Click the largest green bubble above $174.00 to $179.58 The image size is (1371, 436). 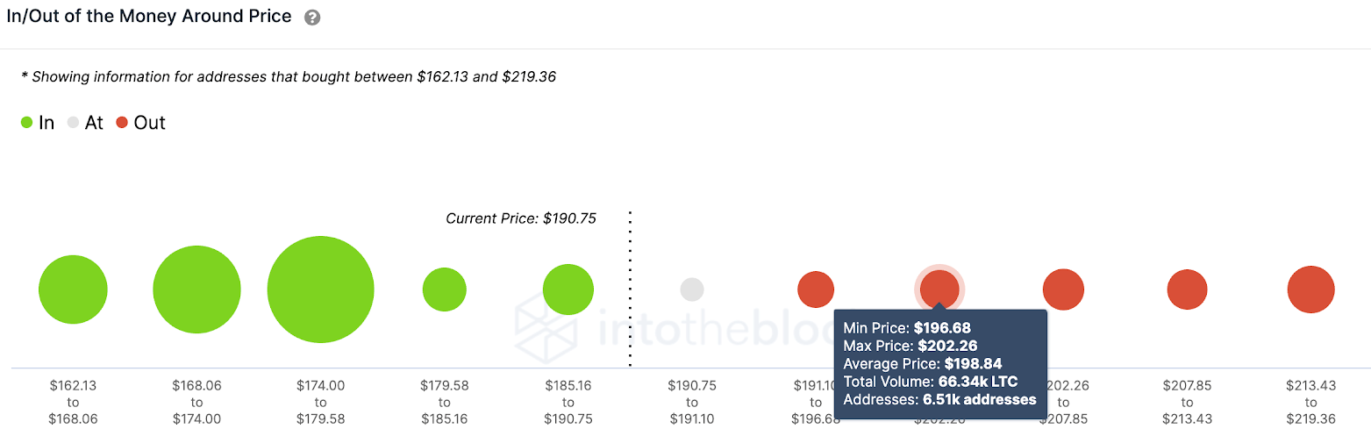click(x=321, y=289)
